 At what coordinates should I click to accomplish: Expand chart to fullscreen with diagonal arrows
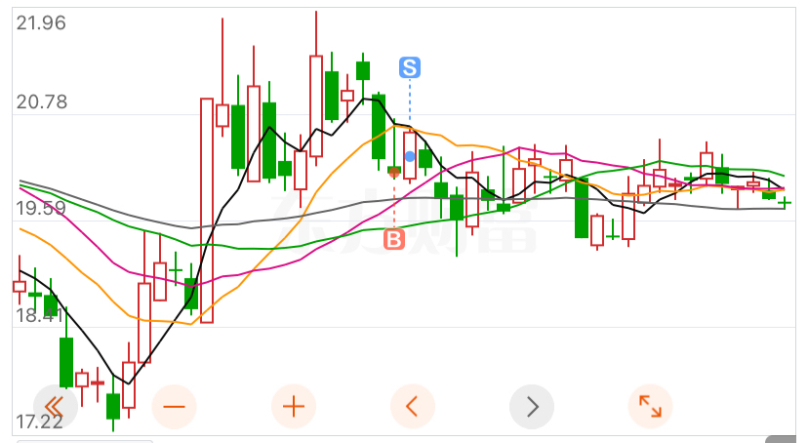(650, 407)
